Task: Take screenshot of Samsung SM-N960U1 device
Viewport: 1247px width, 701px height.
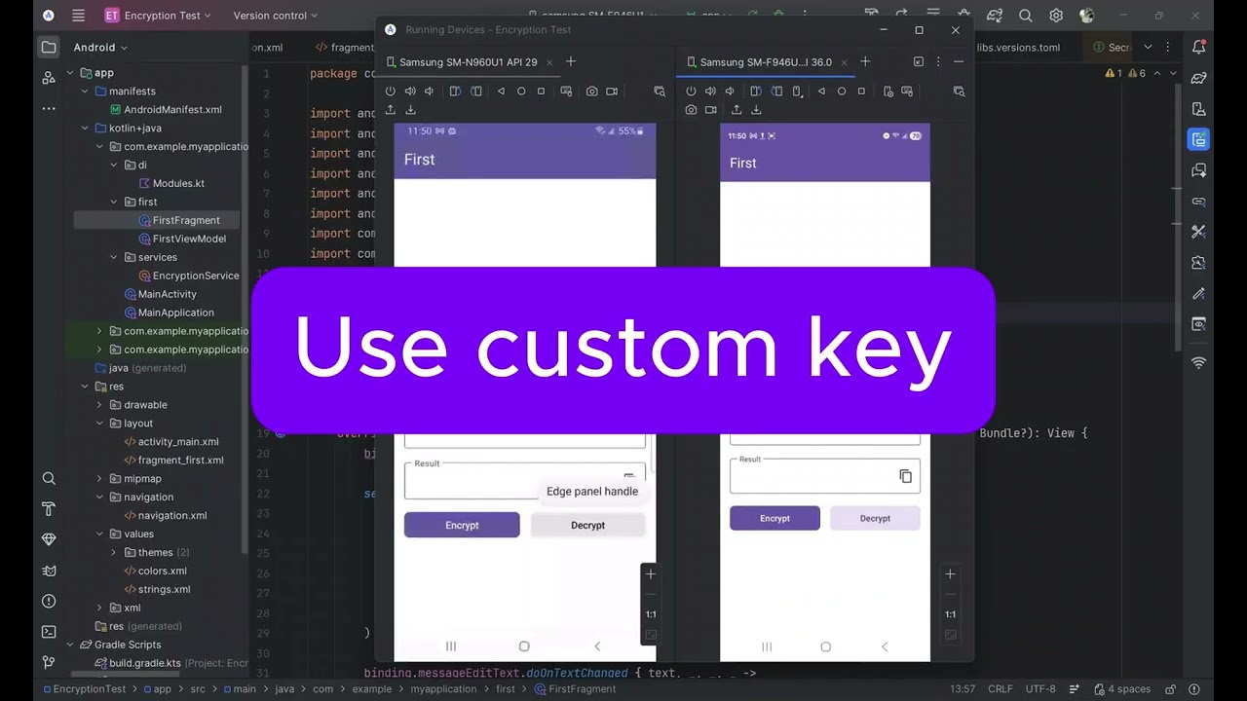Action: coord(591,92)
